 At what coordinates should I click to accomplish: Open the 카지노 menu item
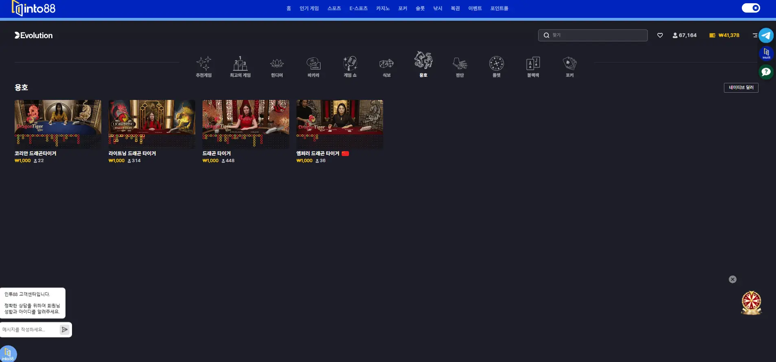point(383,8)
